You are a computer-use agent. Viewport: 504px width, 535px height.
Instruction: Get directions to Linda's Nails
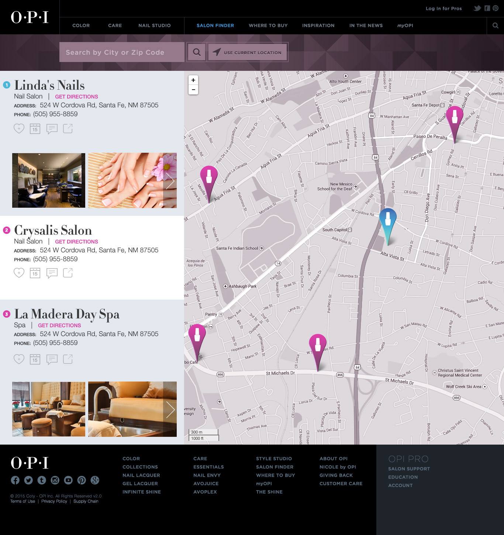76,97
